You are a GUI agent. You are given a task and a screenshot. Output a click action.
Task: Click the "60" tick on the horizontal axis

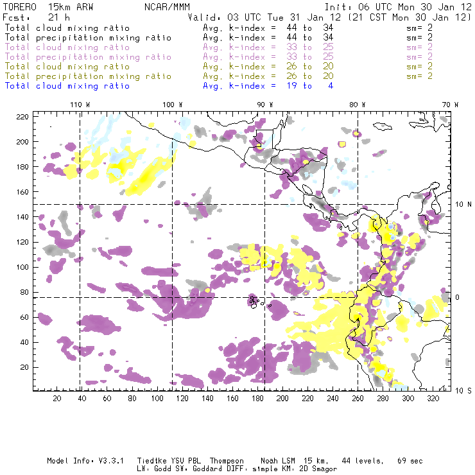(107, 399)
